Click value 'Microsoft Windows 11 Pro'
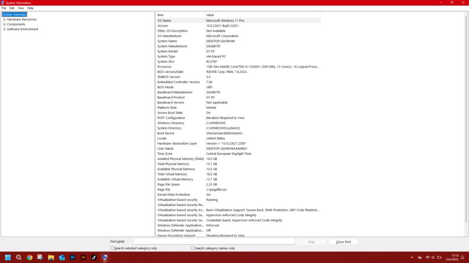The image size is (469, 263). pos(225,20)
